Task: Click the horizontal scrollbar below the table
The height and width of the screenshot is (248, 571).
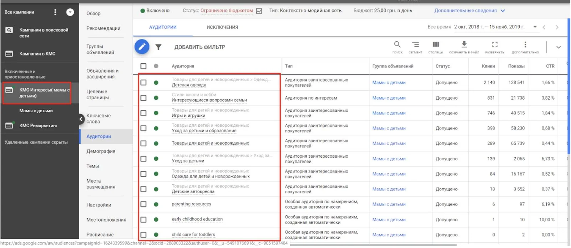Action: (373, 245)
